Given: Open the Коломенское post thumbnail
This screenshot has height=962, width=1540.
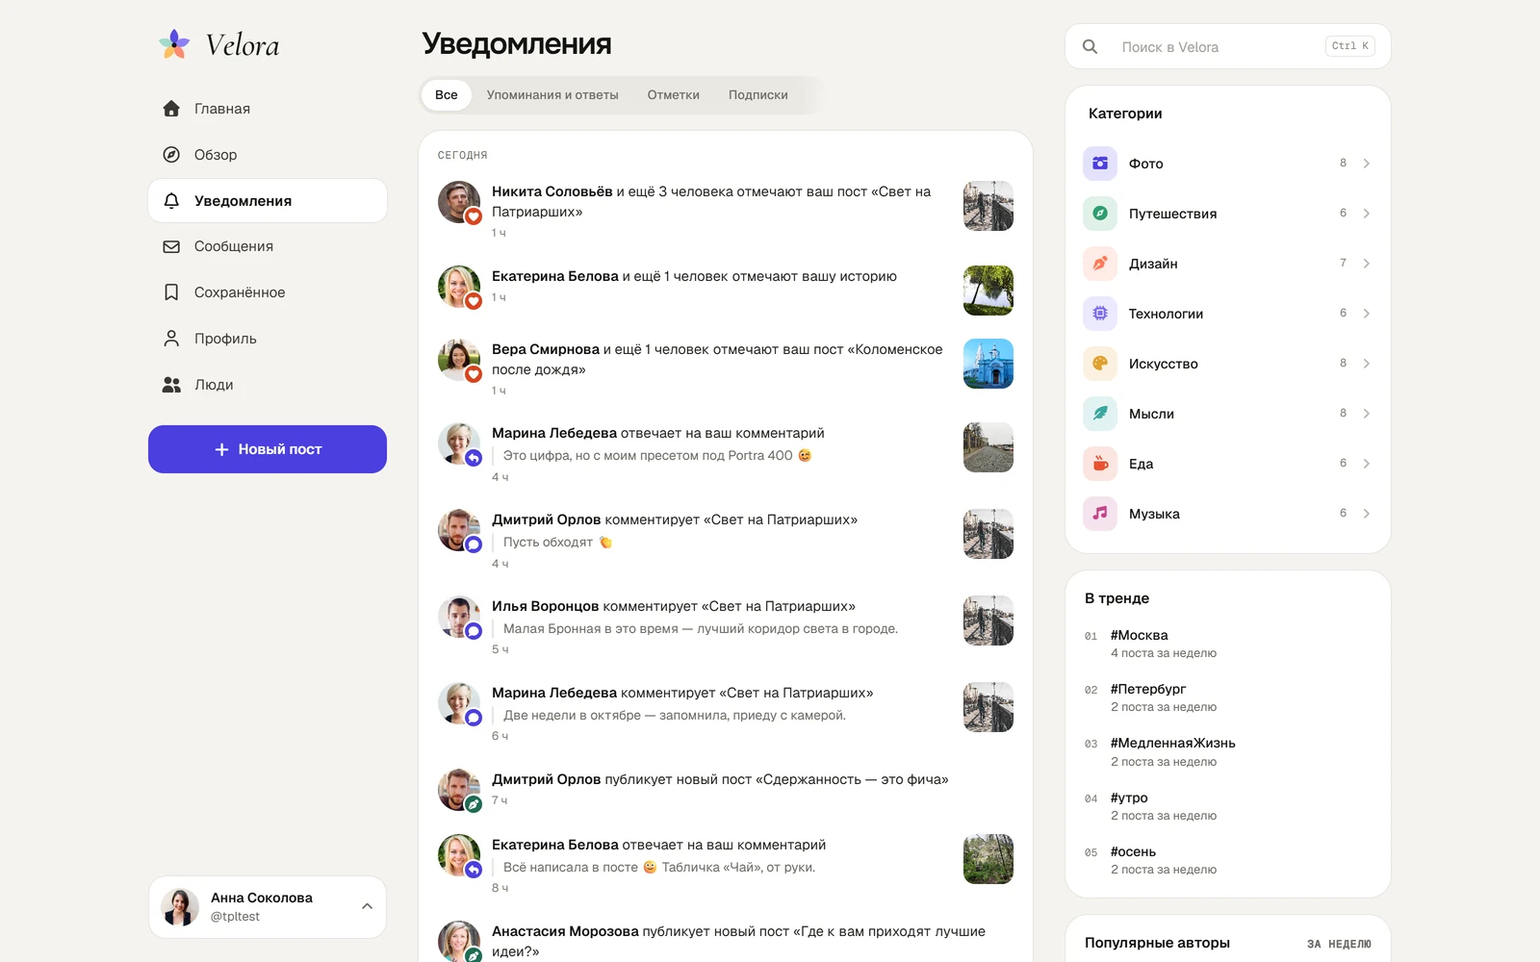Looking at the screenshot, I should pyautogui.click(x=988, y=364).
